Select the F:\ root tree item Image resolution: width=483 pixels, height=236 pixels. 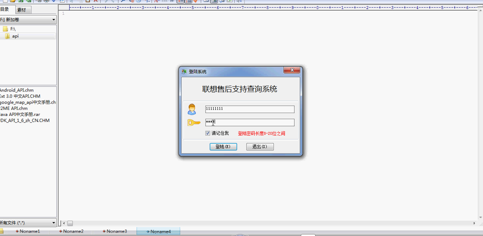13,29
